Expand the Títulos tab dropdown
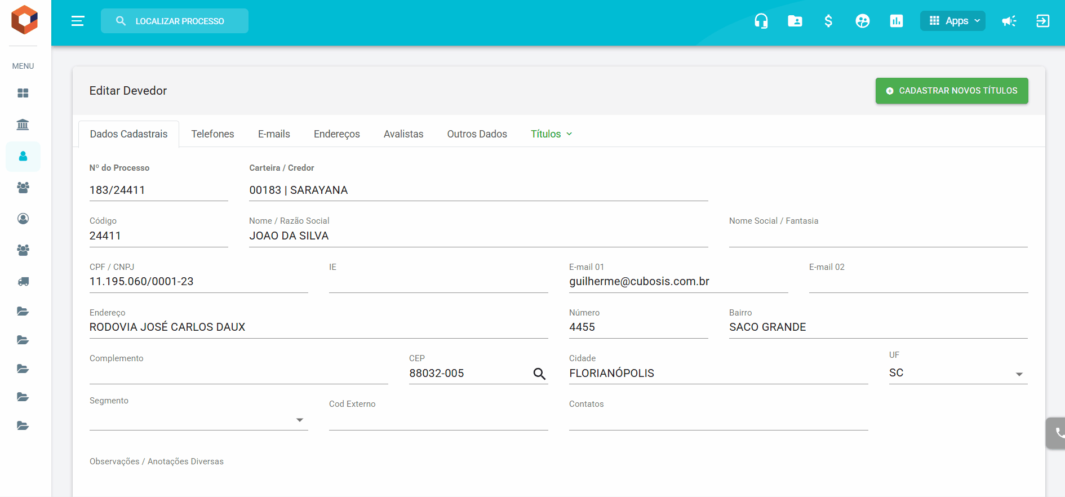This screenshot has width=1065, height=497. click(x=552, y=134)
